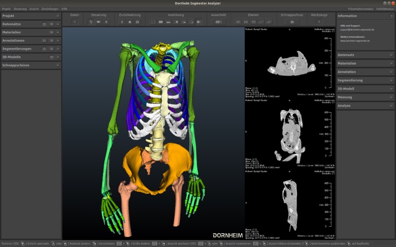Select the globe rotate icon under Steuerung

point(91,22)
